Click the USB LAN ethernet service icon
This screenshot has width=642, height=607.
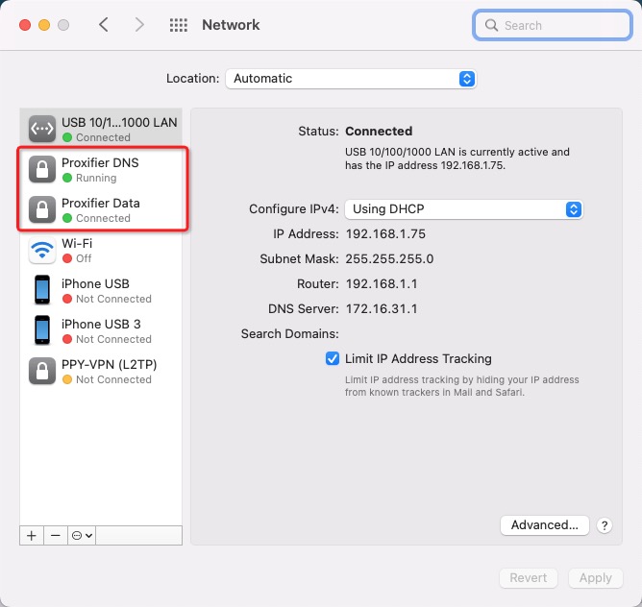pyautogui.click(x=42, y=129)
